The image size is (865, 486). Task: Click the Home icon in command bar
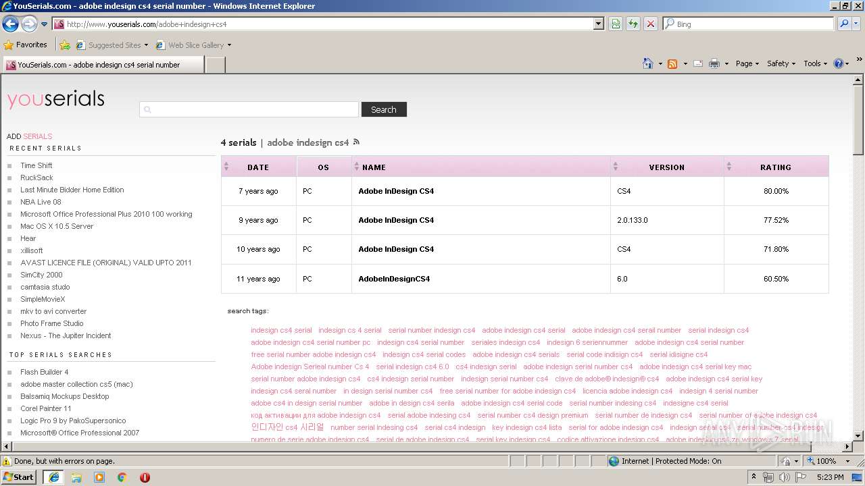point(648,63)
